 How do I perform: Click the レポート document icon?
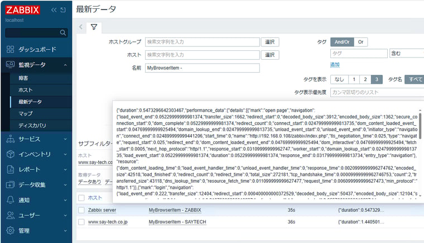point(10,170)
